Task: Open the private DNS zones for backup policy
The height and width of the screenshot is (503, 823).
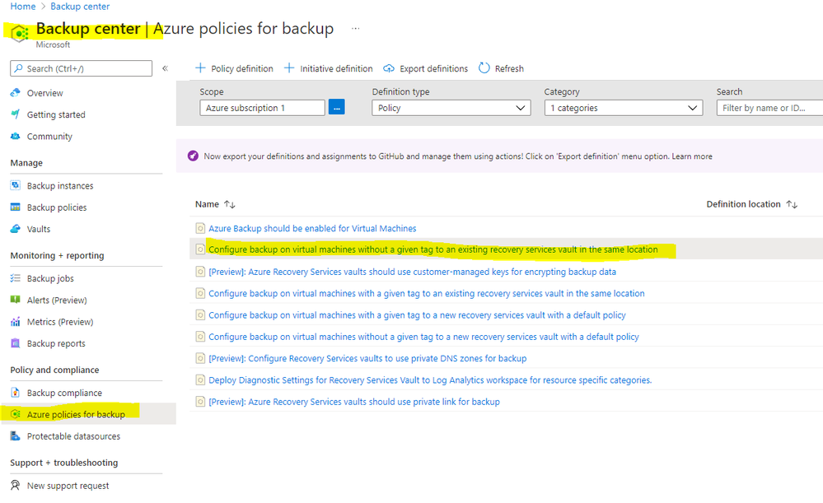Action: tap(367, 358)
